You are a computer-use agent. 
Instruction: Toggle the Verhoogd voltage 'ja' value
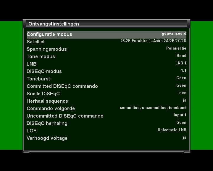click(185, 137)
